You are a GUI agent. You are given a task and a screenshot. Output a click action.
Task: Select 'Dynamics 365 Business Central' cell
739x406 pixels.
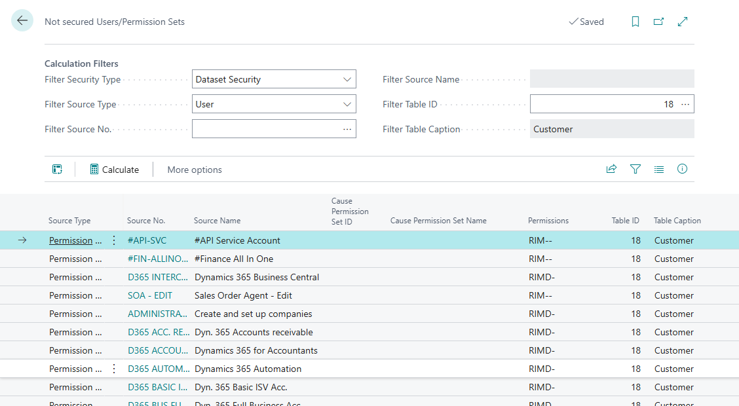tap(257, 277)
